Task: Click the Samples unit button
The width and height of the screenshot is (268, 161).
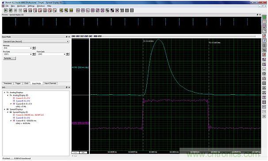Action: pyautogui.click(x=9, y=58)
